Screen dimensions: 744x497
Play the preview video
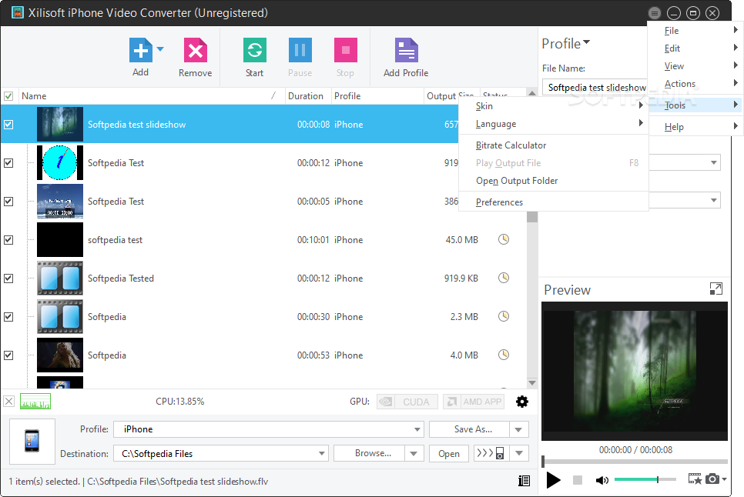click(x=553, y=480)
